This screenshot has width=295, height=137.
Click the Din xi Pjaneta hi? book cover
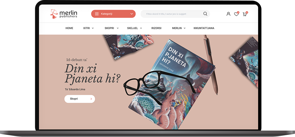point(172,84)
